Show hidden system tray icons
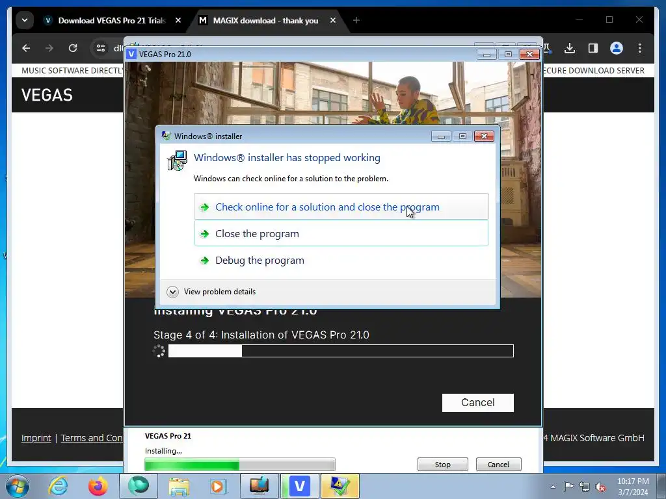This screenshot has width=666, height=499. pos(553,487)
